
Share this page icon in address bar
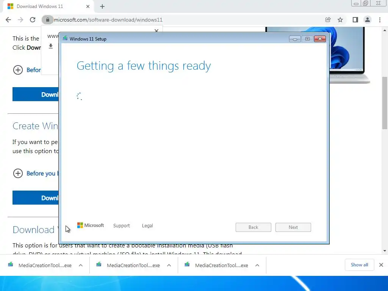pos(328,20)
